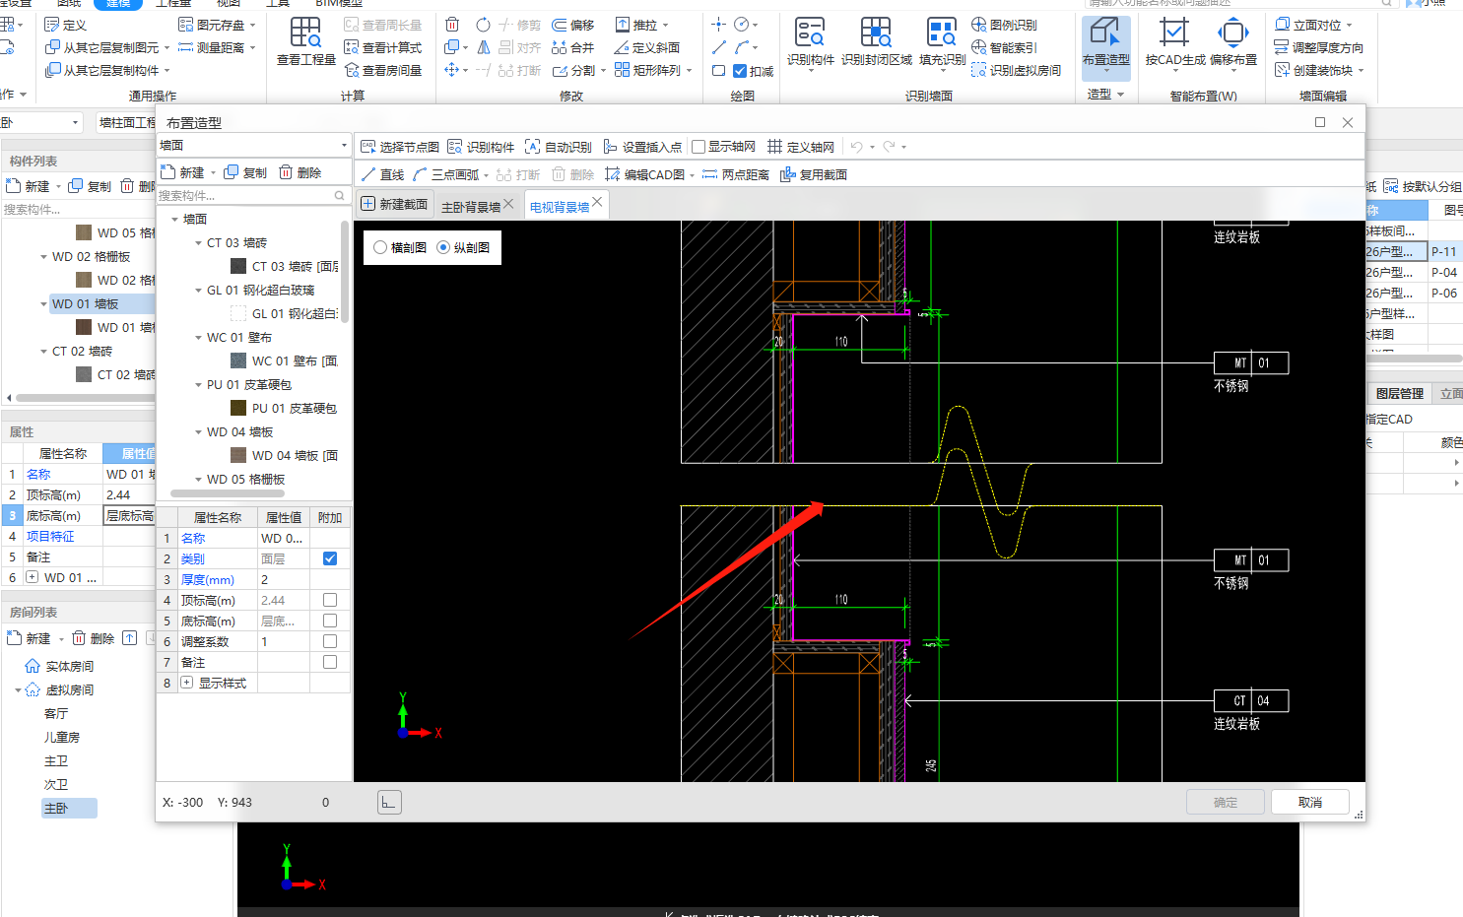Select 识别虚拟房间 in the ribbon

click(x=1017, y=70)
